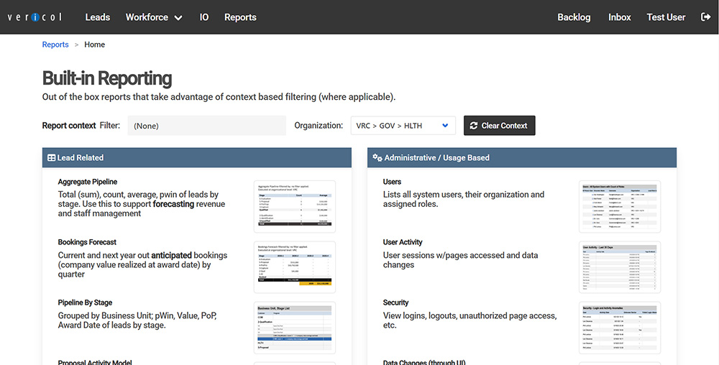Click into the report context Filter field
Screen dimensions: 719x365
tap(206, 126)
